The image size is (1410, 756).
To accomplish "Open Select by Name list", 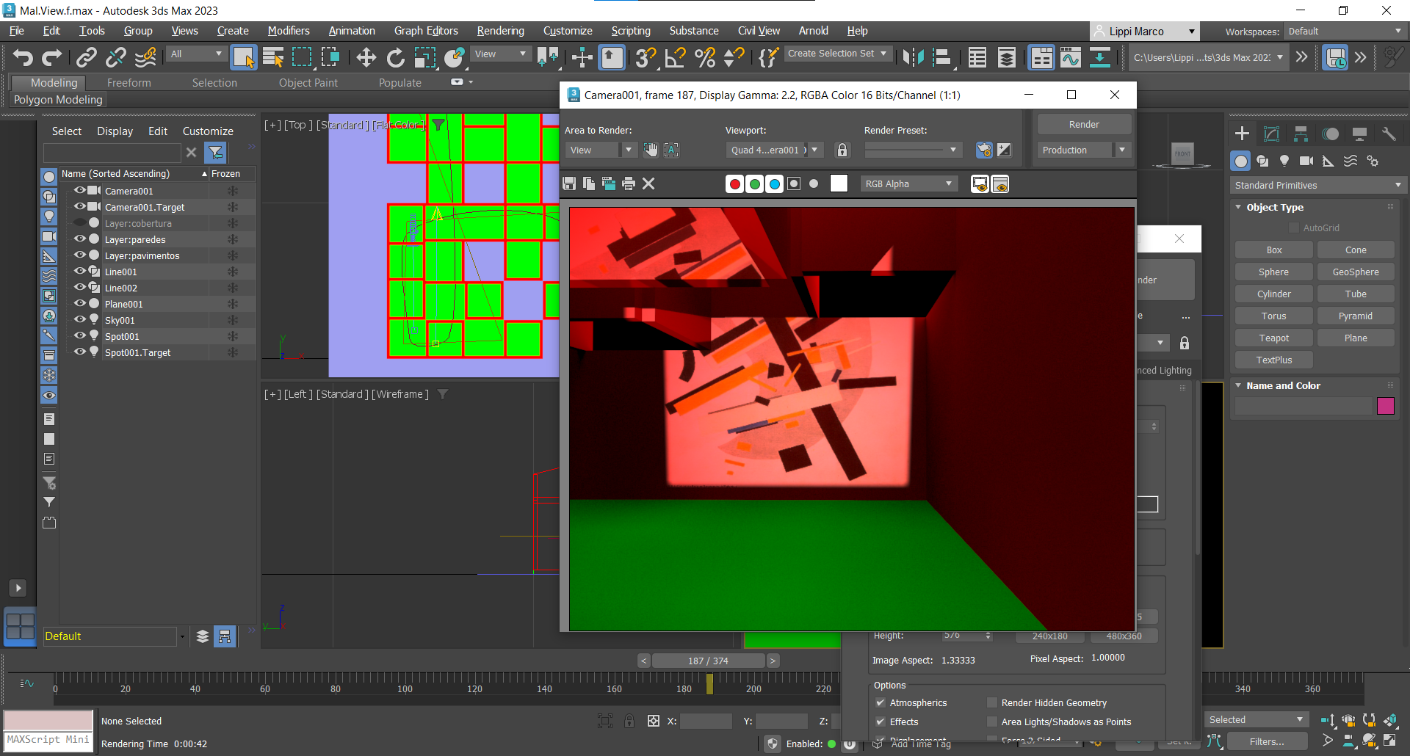I will 273,57.
